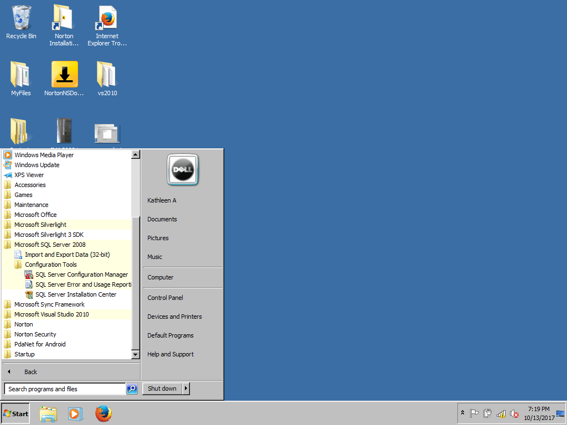Click the Start button
The image size is (567, 425).
coord(15,414)
